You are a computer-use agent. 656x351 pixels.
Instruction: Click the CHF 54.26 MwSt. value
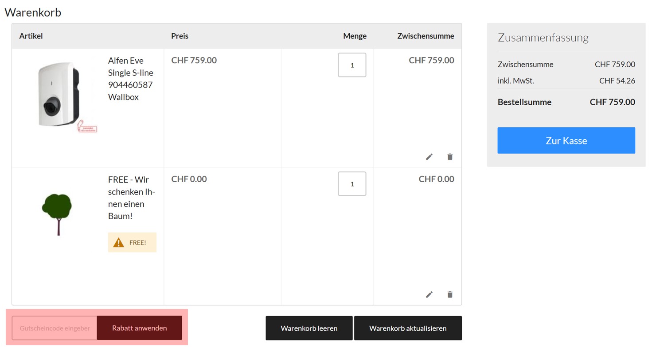point(617,81)
